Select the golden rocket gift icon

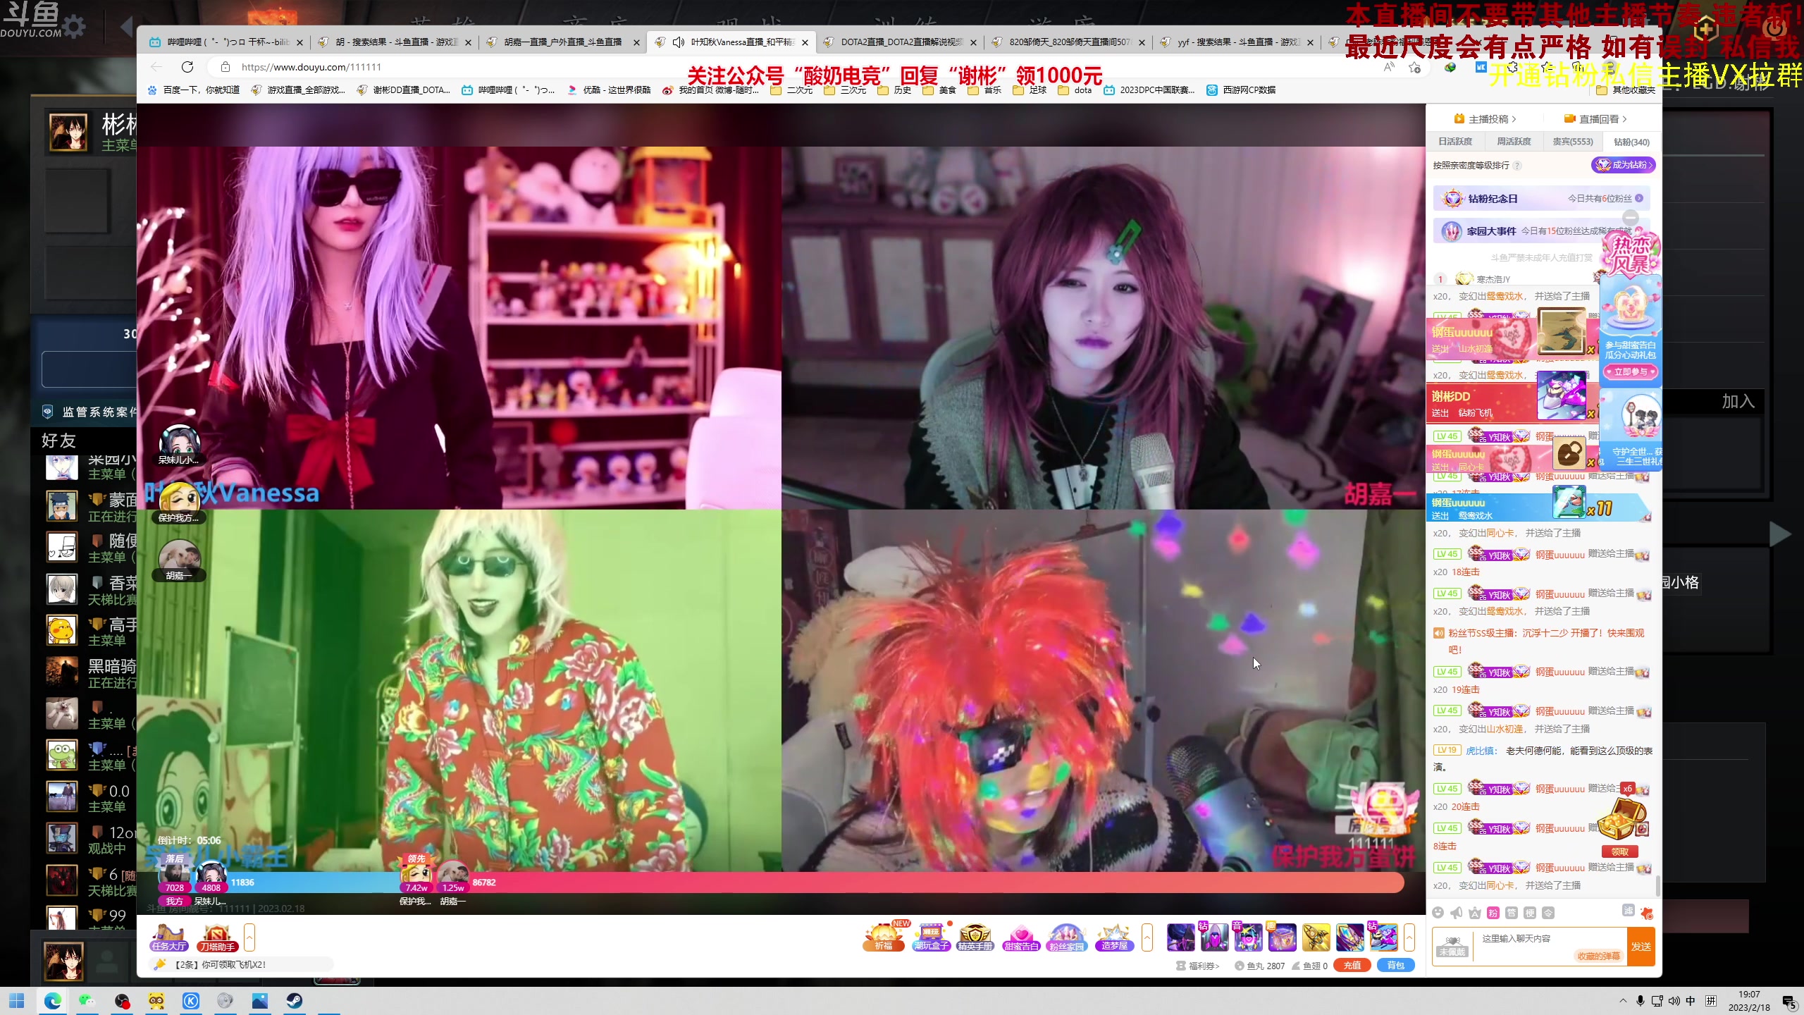point(1316,937)
